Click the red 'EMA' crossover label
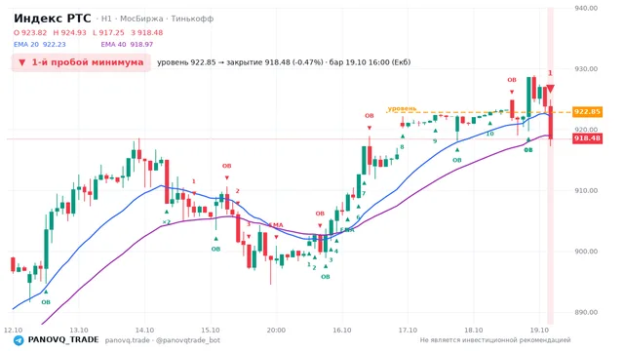624x351 pixels. click(276, 225)
